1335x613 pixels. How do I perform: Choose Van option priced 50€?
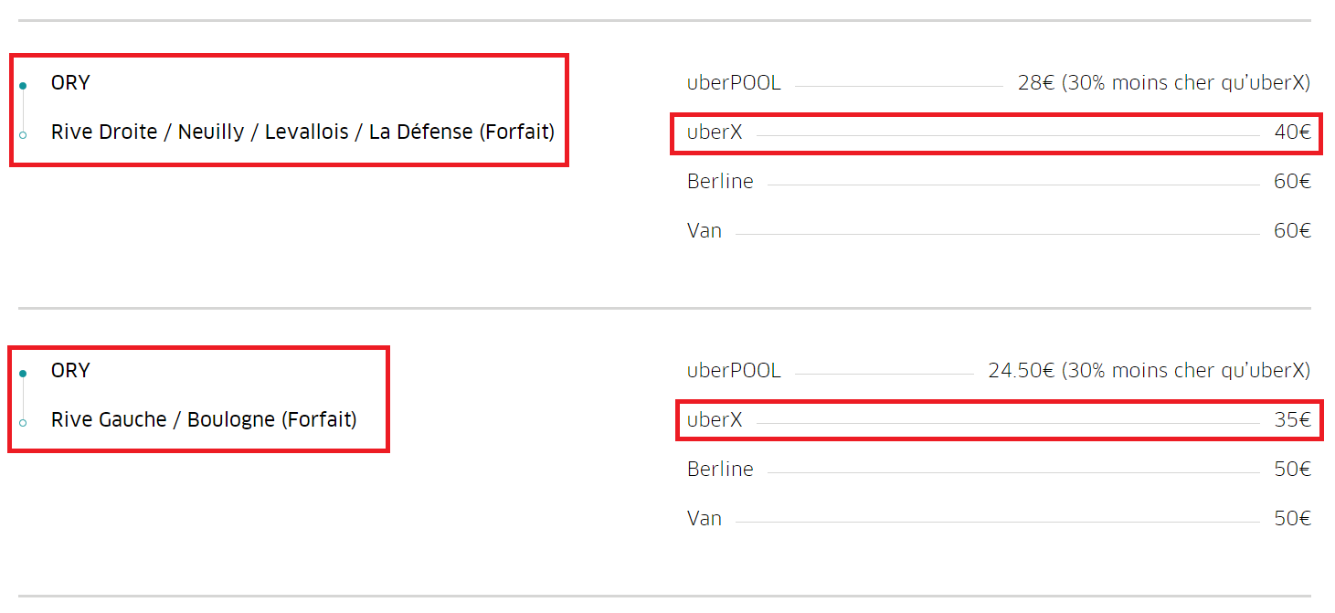click(x=999, y=519)
